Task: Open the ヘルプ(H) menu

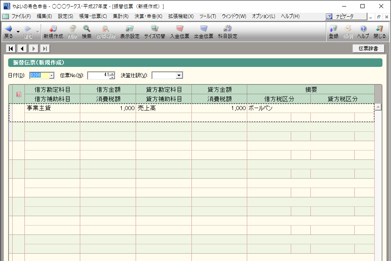Action: click(x=290, y=16)
